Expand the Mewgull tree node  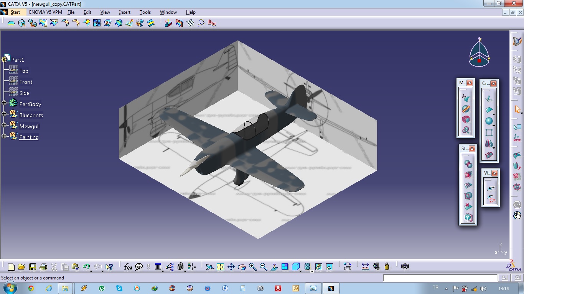4,125
